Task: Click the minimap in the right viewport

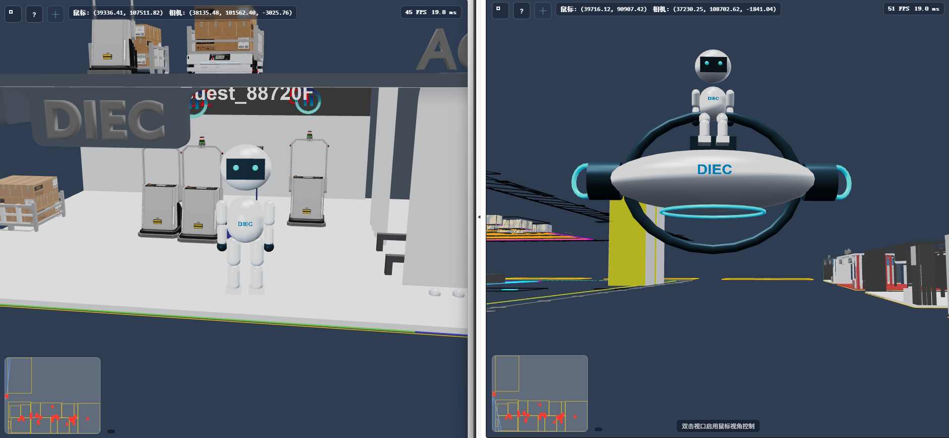Action: click(x=540, y=394)
